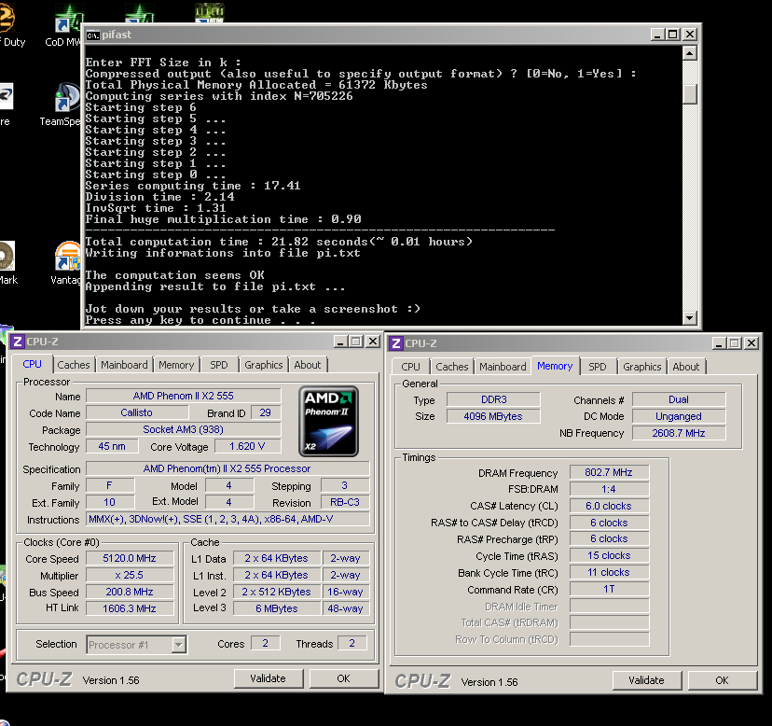Click the HT Link value 1606.3 MHz
Image resolution: width=772 pixels, height=726 pixels.
coord(130,608)
